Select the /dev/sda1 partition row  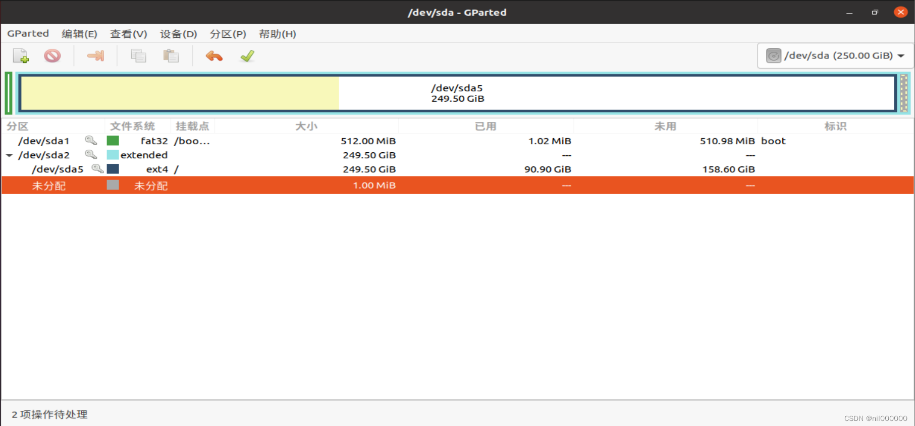[457, 141]
